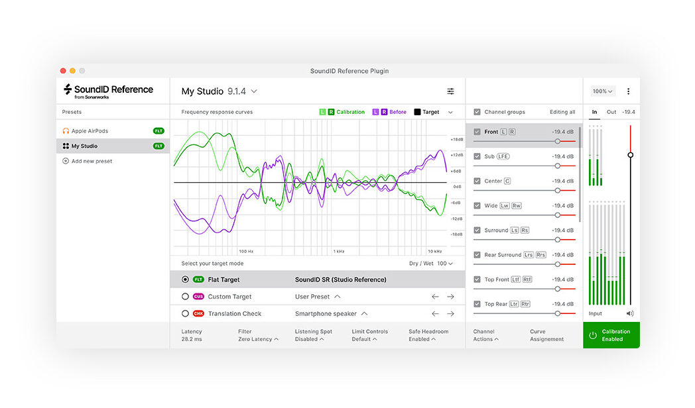Toggle the Channel groups checkbox
Viewport: 695px width, 408px height.
coord(477,112)
